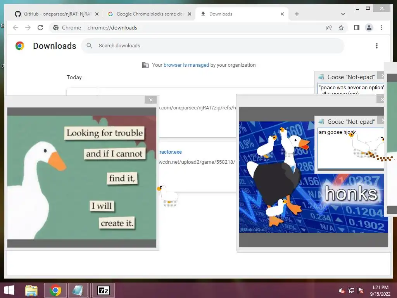The image size is (397, 298).
Task: Close the 'Looking for trouble' goose meme window
Action: pyautogui.click(x=151, y=100)
